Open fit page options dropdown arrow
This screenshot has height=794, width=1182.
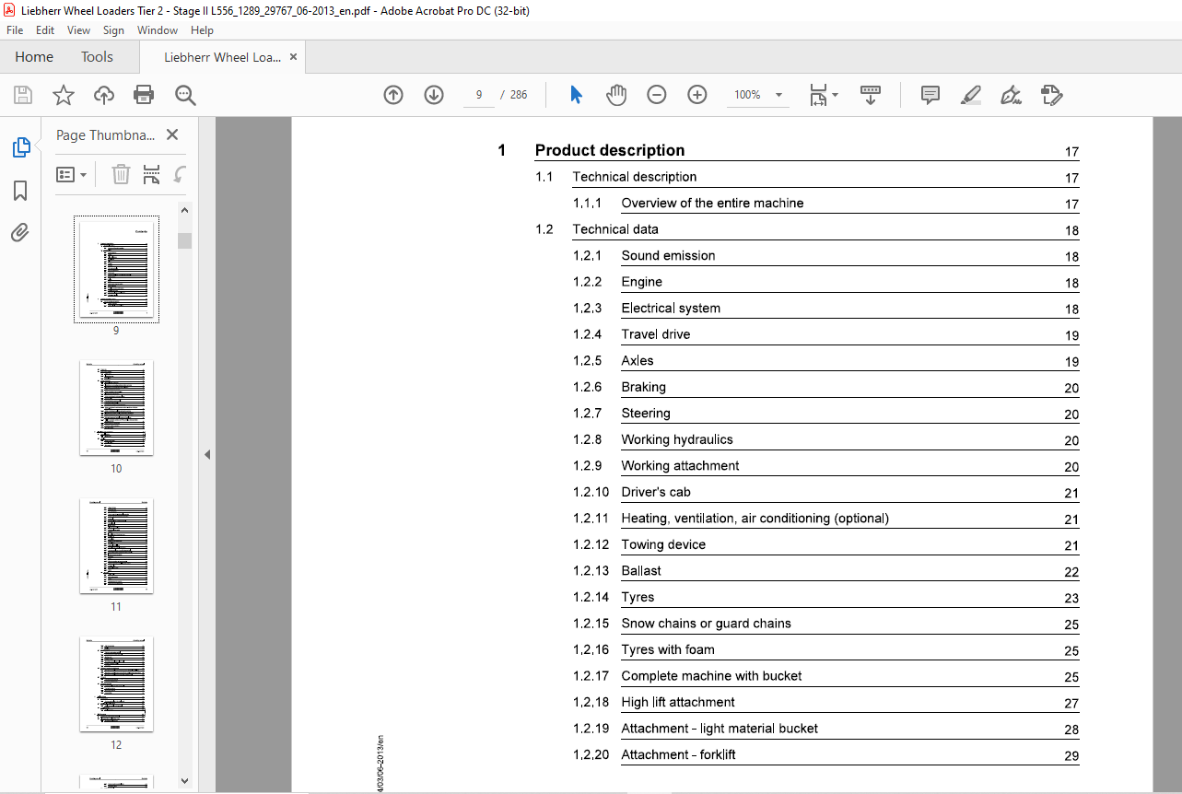click(835, 95)
